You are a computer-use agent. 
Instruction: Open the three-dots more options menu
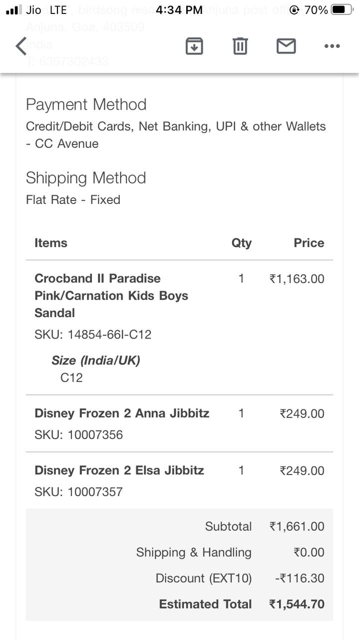tap(332, 46)
